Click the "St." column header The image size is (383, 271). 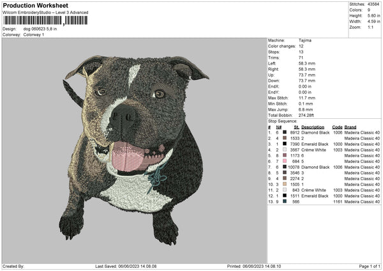click(x=297, y=127)
